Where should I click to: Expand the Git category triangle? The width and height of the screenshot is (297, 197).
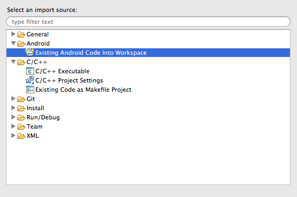tap(13, 99)
